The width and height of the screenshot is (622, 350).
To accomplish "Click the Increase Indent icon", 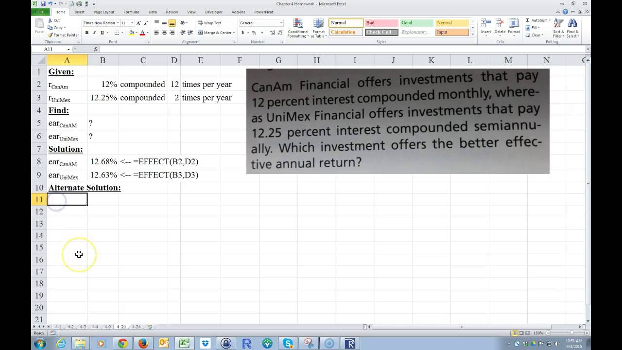I will click(190, 33).
